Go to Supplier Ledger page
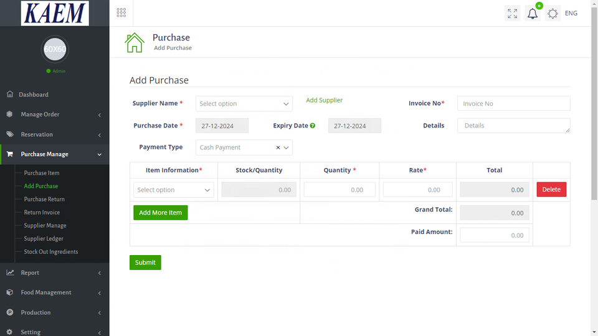 tap(44, 239)
